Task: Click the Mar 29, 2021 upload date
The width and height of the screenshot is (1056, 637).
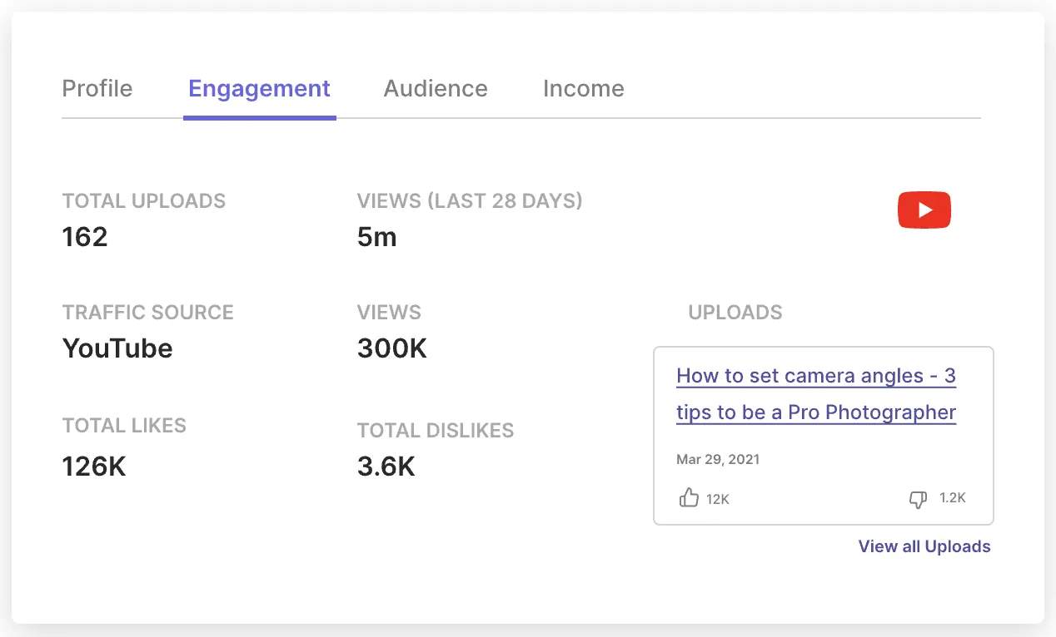Action: click(718, 459)
